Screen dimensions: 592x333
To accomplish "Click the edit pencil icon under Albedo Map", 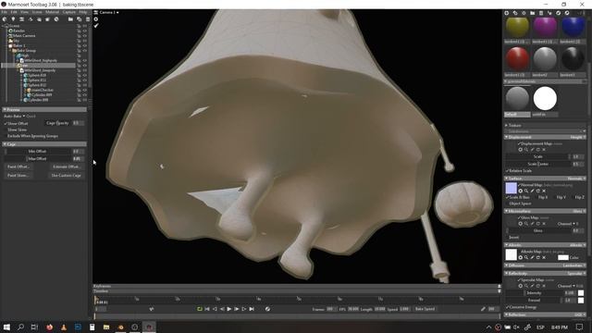I will tap(532, 257).
